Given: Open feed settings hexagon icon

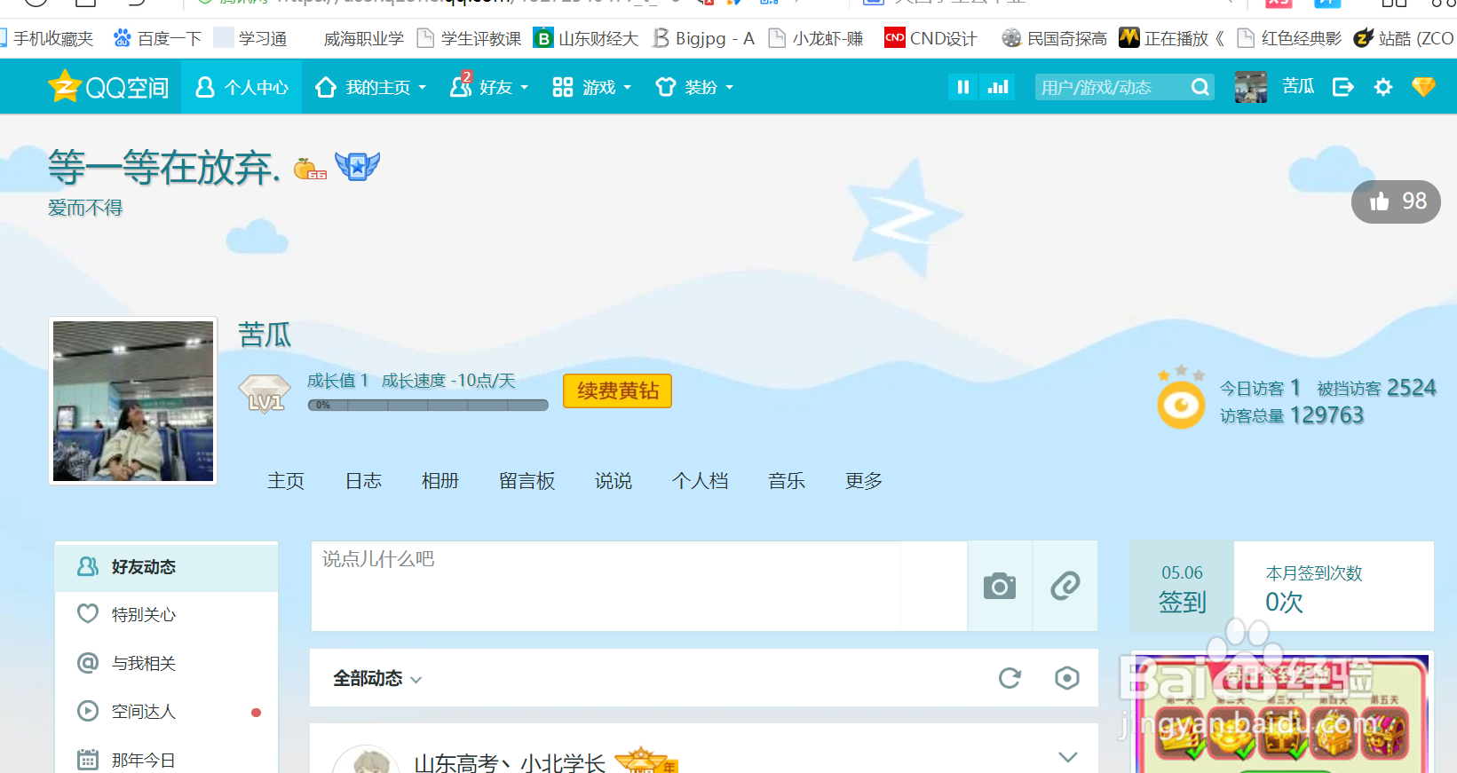Looking at the screenshot, I should 1066,679.
